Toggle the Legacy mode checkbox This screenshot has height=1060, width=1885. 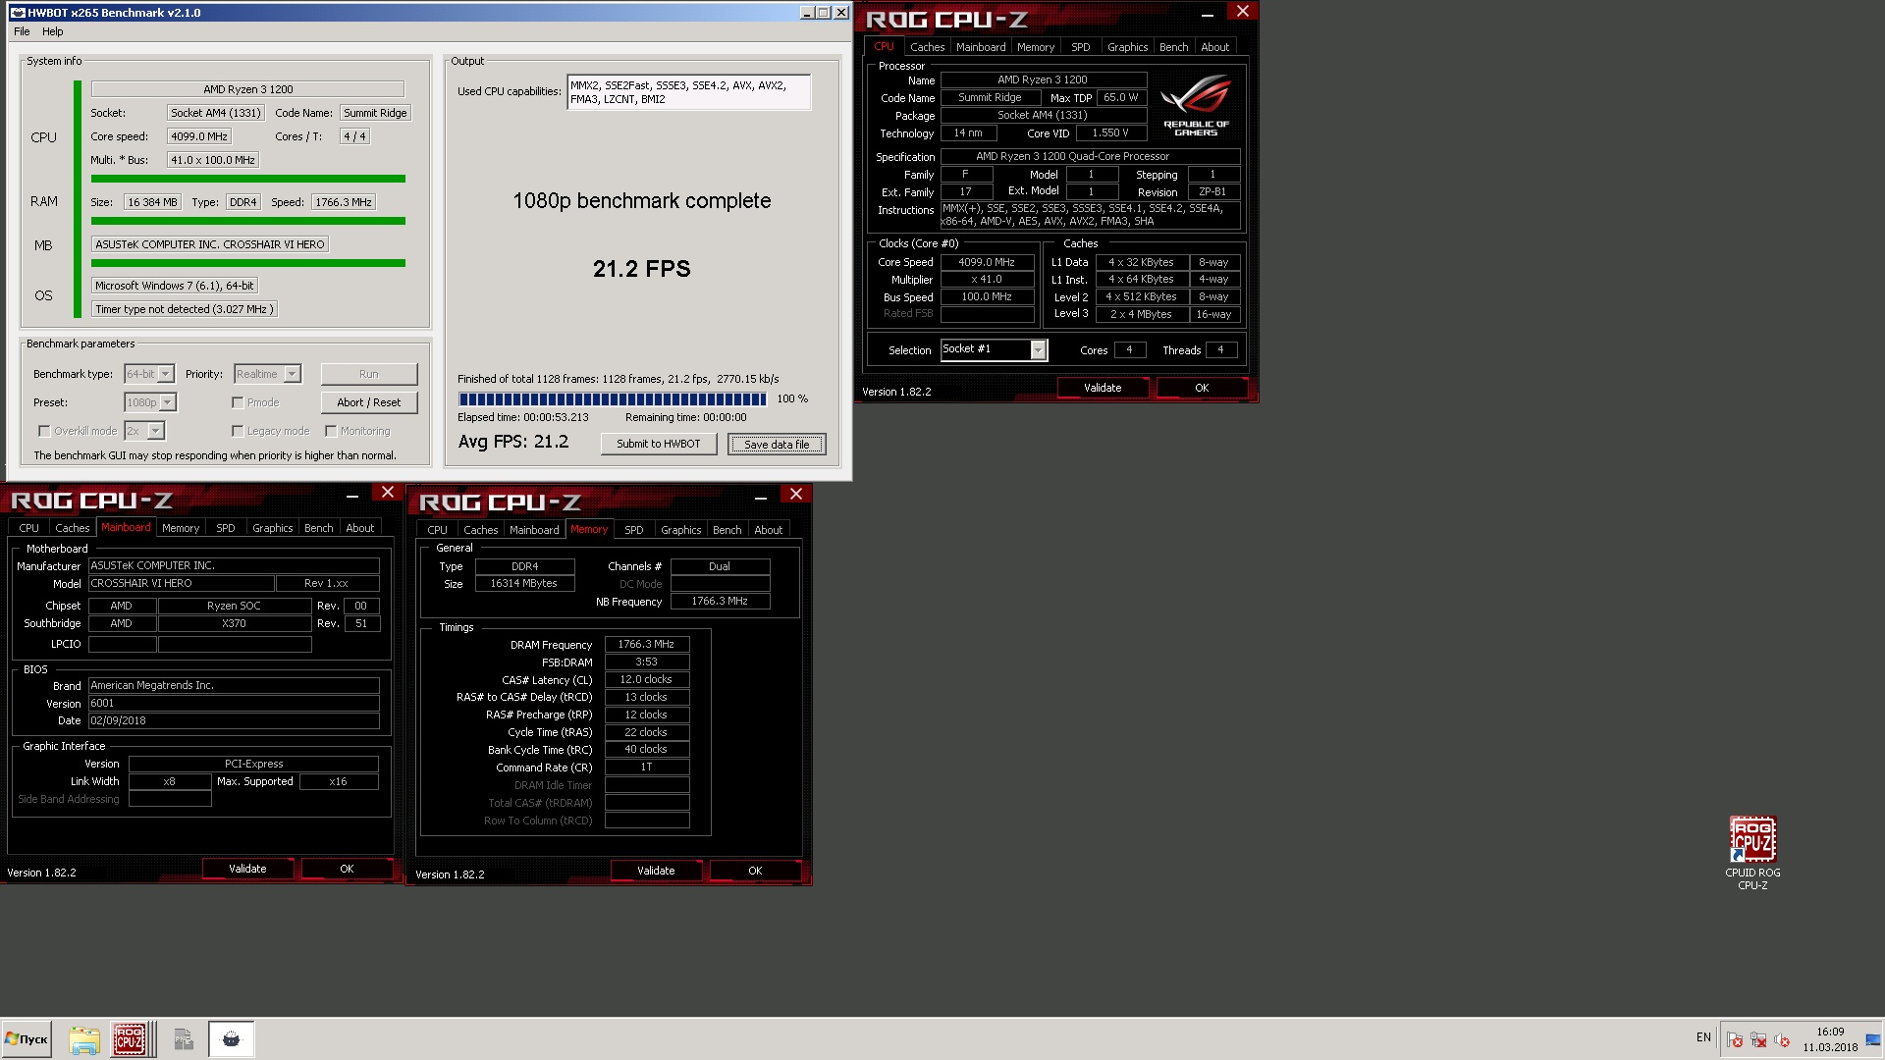pyautogui.click(x=238, y=431)
